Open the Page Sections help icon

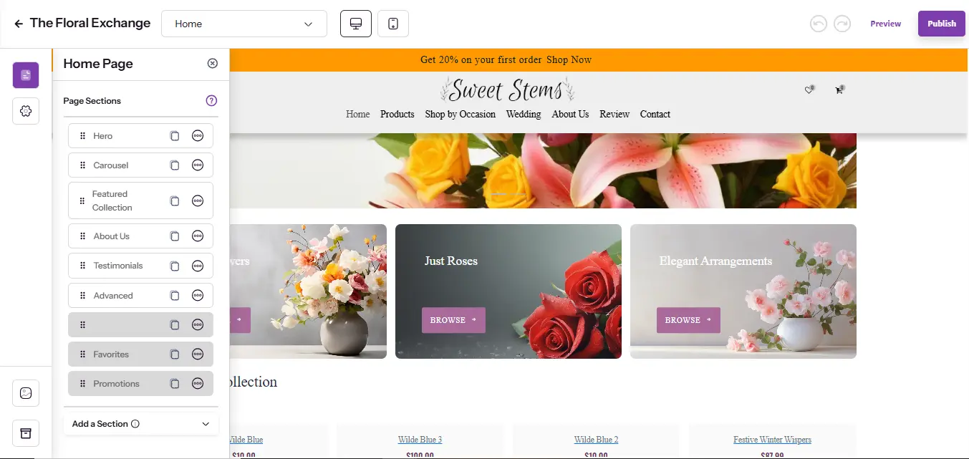(211, 101)
